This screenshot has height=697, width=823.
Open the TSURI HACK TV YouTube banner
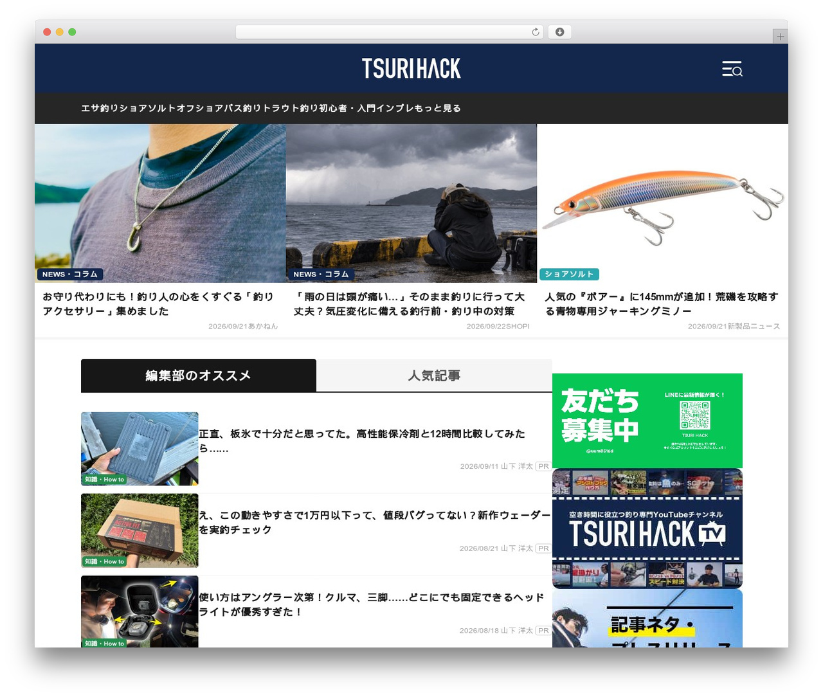click(647, 529)
